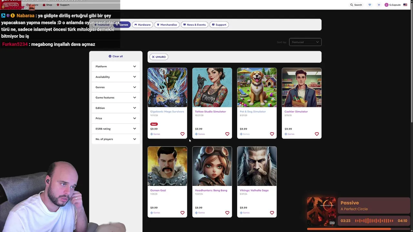413x232 pixels.
Task: Expand the No. of players filter
Action: coord(116,139)
